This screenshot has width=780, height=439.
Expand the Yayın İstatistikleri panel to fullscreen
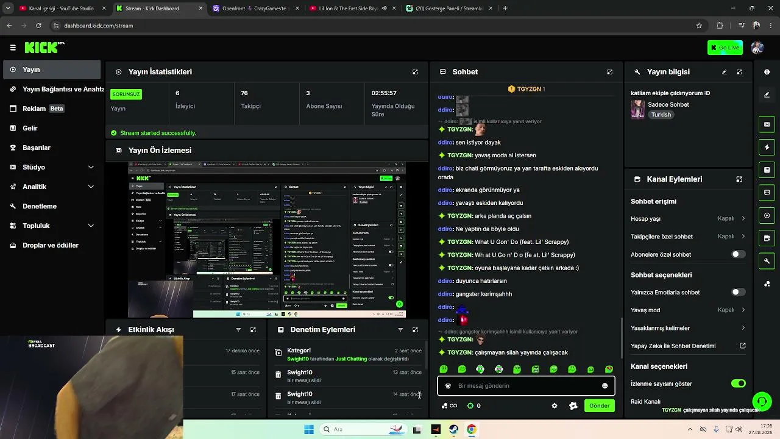pos(415,72)
